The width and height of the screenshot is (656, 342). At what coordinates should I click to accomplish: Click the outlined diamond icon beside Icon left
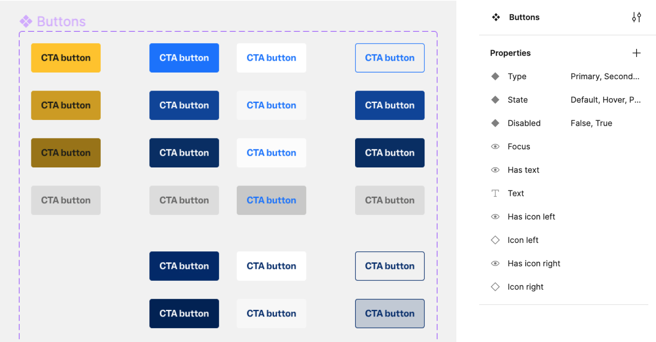pos(495,240)
